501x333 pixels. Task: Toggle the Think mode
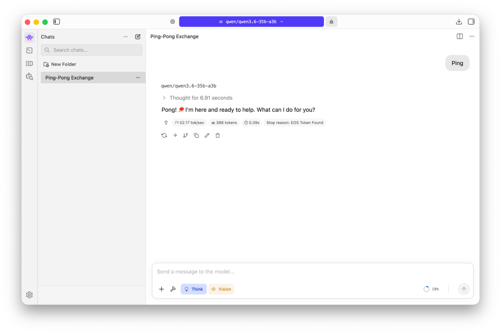194,289
